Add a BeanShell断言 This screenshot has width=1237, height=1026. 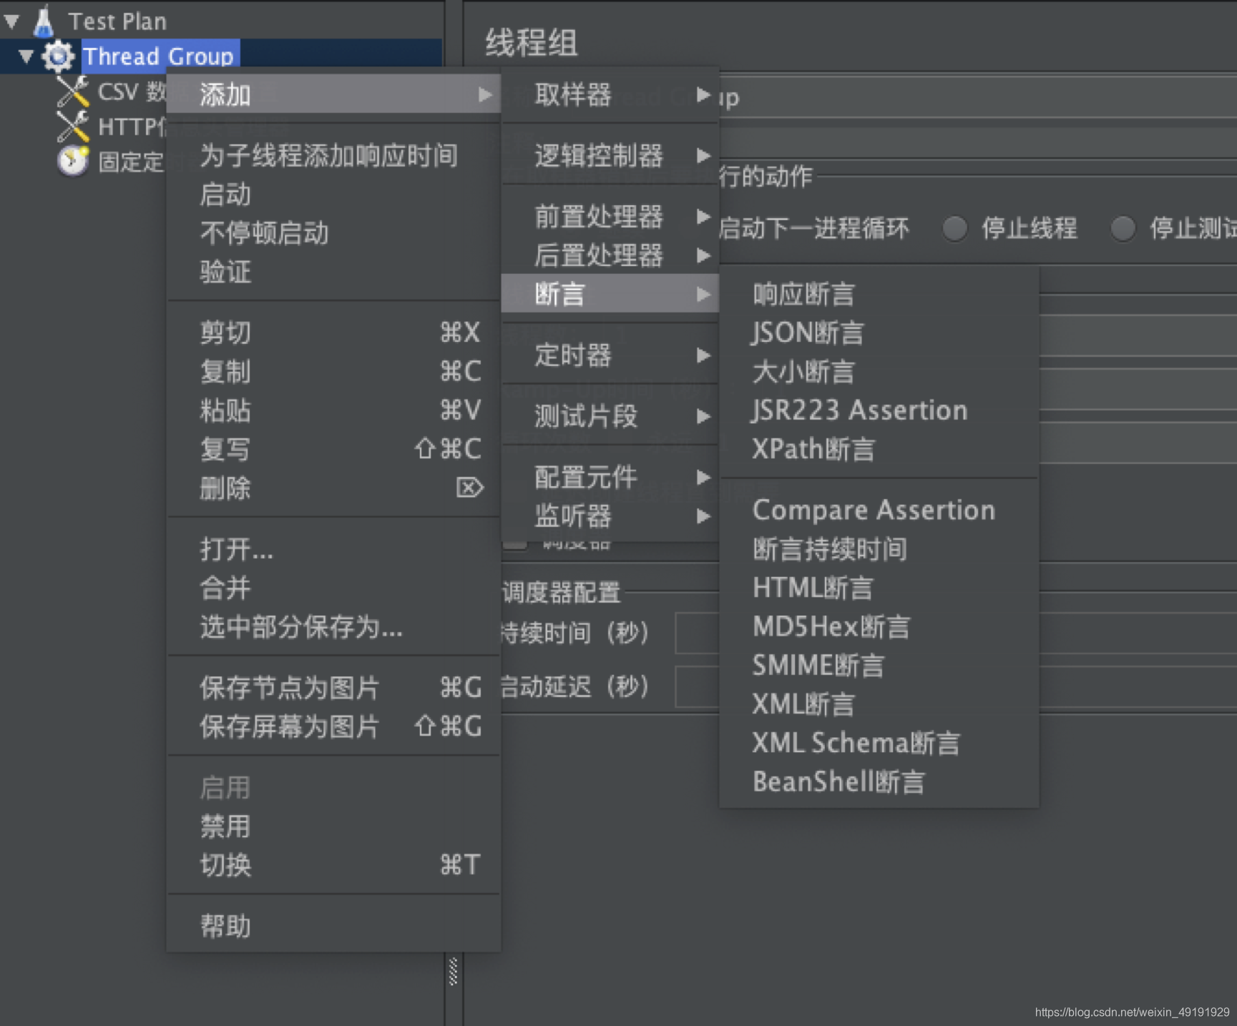coord(879,781)
